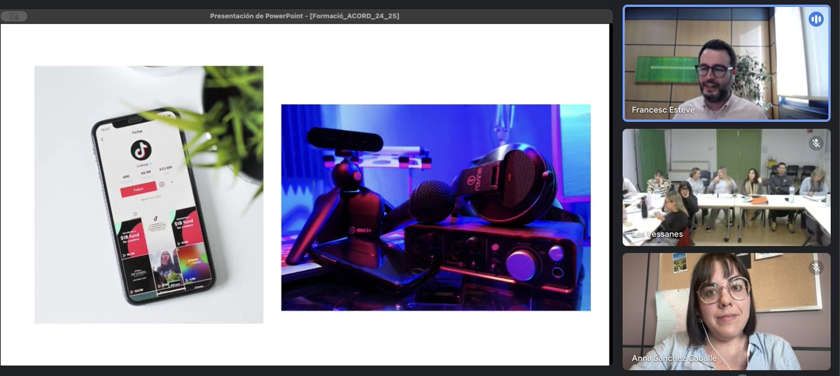Select the Les Vessanes meeting room video tile
The height and width of the screenshot is (376, 840).
tap(727, 187)
